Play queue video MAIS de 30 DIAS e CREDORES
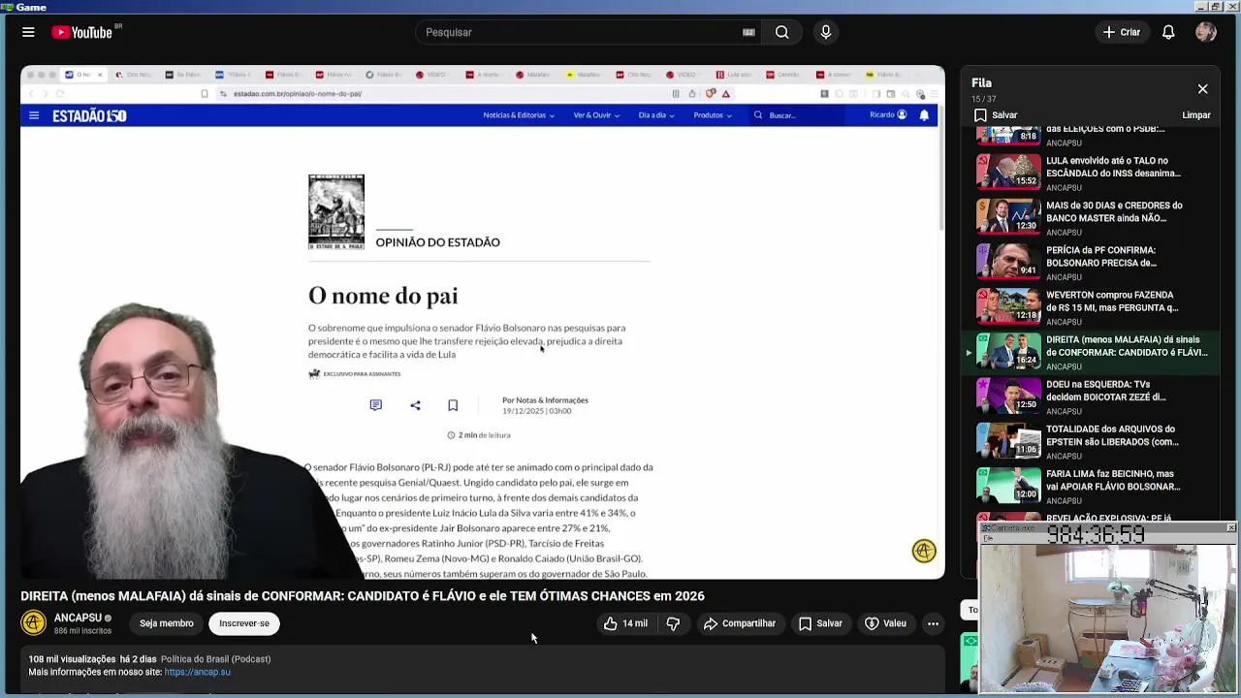Screen dimensions: 1241x698 coord(1093,217)
